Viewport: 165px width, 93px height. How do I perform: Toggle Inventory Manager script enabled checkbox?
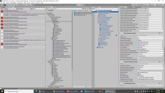[x=122, y=62]
